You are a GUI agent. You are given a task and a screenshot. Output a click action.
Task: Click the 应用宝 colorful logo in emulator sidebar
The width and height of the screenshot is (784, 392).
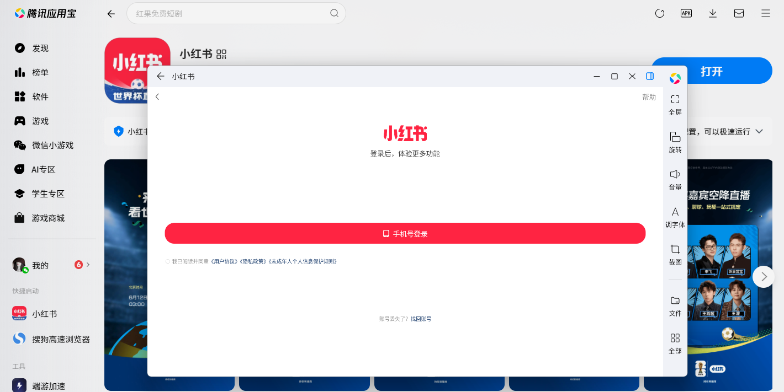pyautogui.click(x=675, y=78)
